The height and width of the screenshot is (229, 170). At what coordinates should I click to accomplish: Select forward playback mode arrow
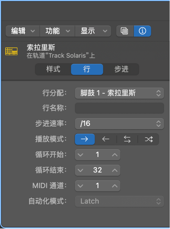(85, 139)
